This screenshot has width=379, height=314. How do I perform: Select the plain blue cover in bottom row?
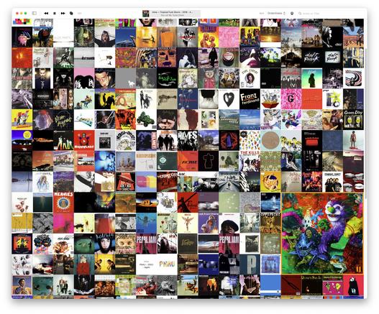pos(270,285)
